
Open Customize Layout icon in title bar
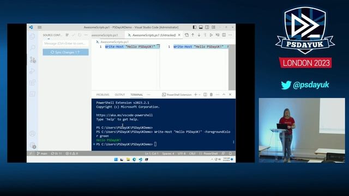[x=213, y=27]
